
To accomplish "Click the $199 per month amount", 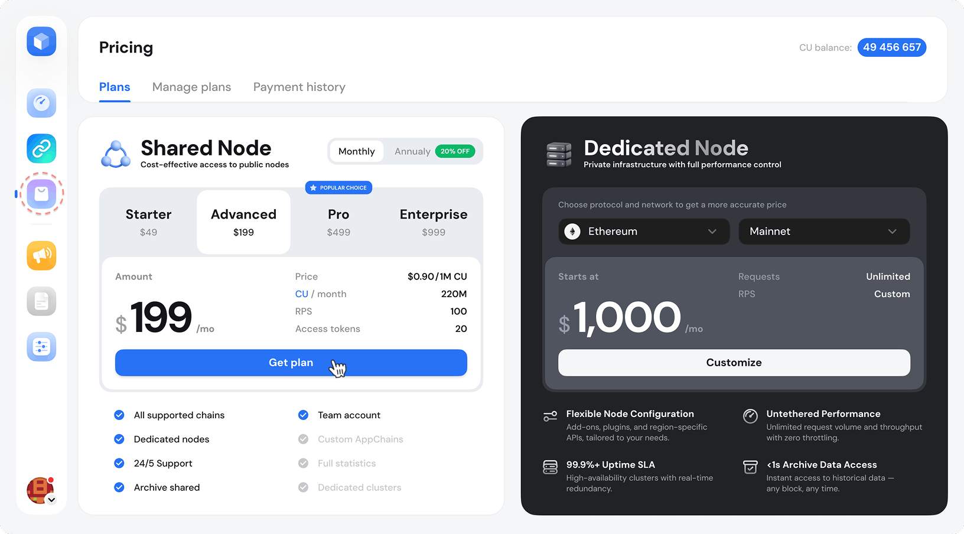I will (x=164, y=318).
